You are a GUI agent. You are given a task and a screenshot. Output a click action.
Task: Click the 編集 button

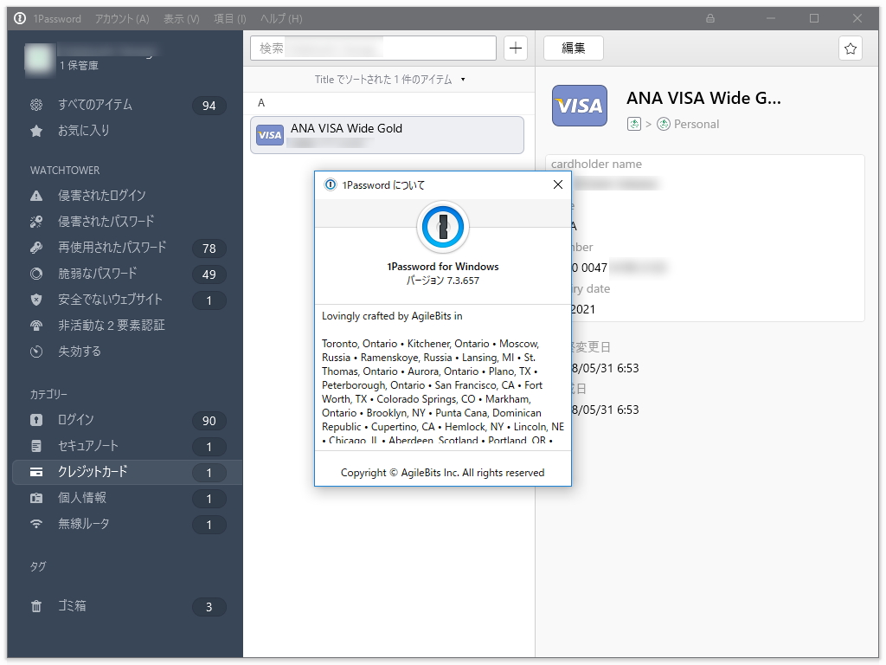(573, 48)
